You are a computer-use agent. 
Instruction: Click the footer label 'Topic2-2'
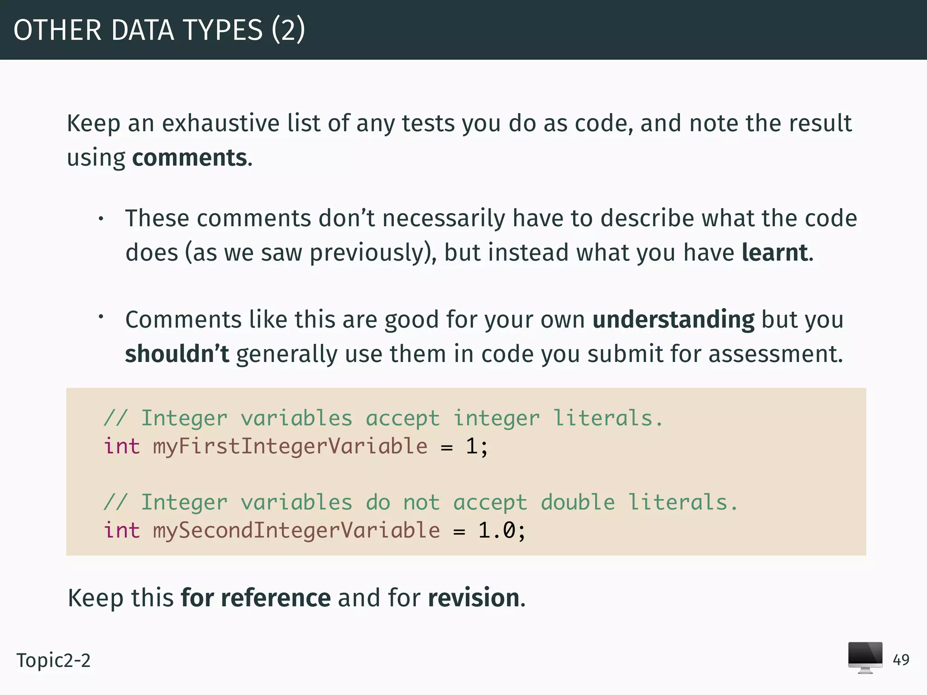tap(53, 661)
